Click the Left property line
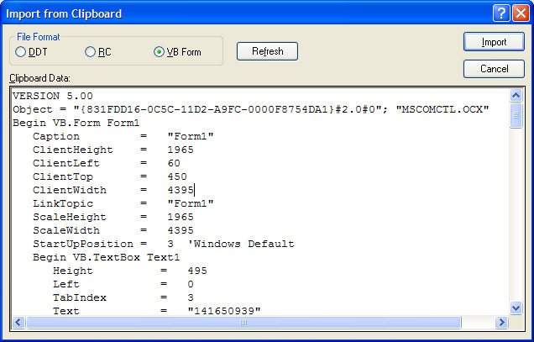Image resolution: width=534 pixels, height=342 pixels. tap(123, 284)
